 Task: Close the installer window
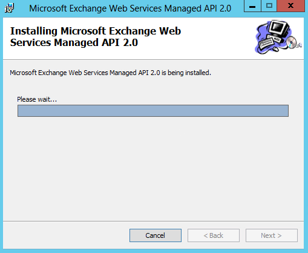click(x=290, y=6)
